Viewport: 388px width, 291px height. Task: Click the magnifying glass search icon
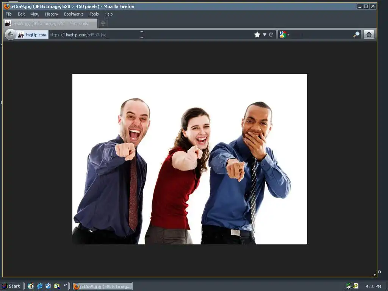tap(356, 34)
